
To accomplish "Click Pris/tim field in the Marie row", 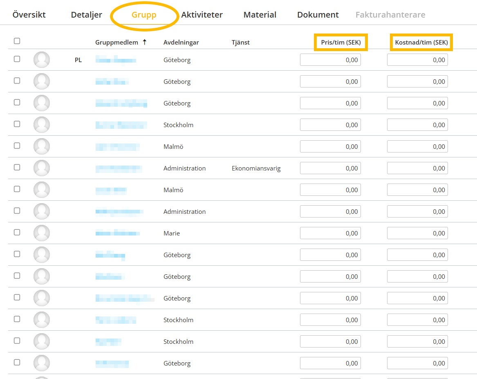I will 330,233.
